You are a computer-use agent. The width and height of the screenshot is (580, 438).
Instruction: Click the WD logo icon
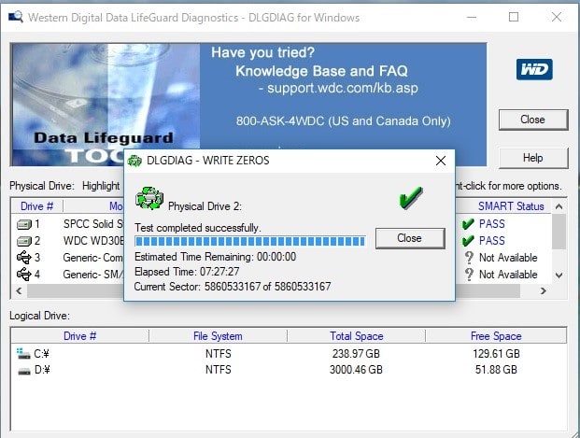coord(534,69)
